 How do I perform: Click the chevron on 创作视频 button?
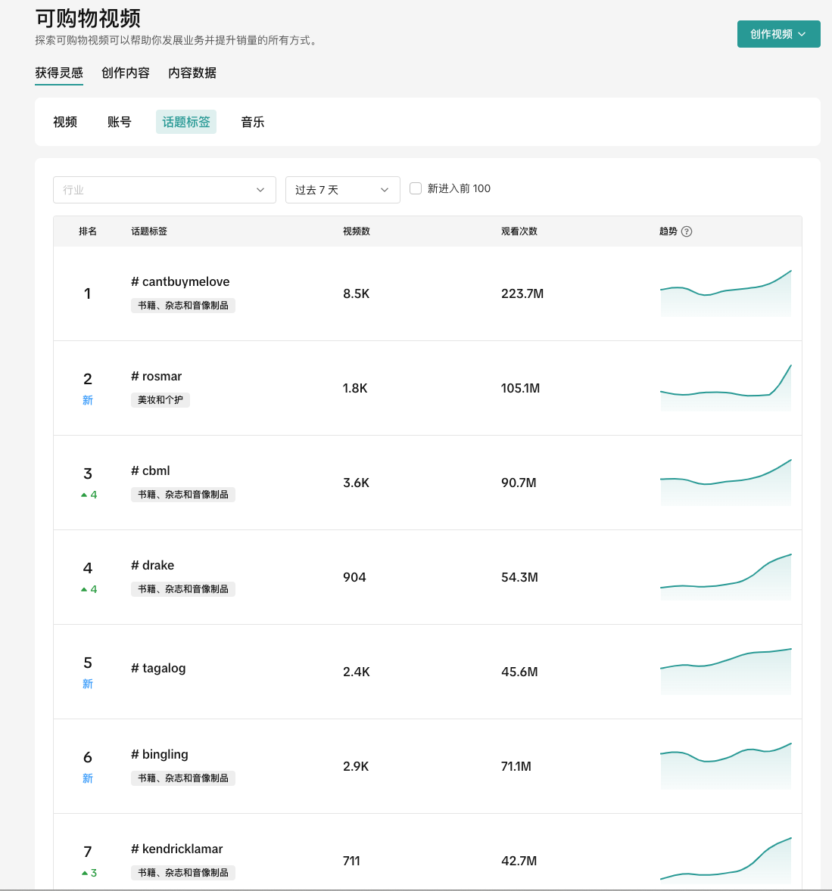pyautogui.click(x=802, y=34)
